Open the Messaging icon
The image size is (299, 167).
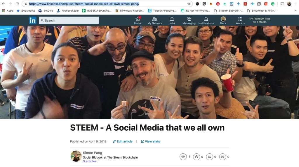click(x=189, y=21)
